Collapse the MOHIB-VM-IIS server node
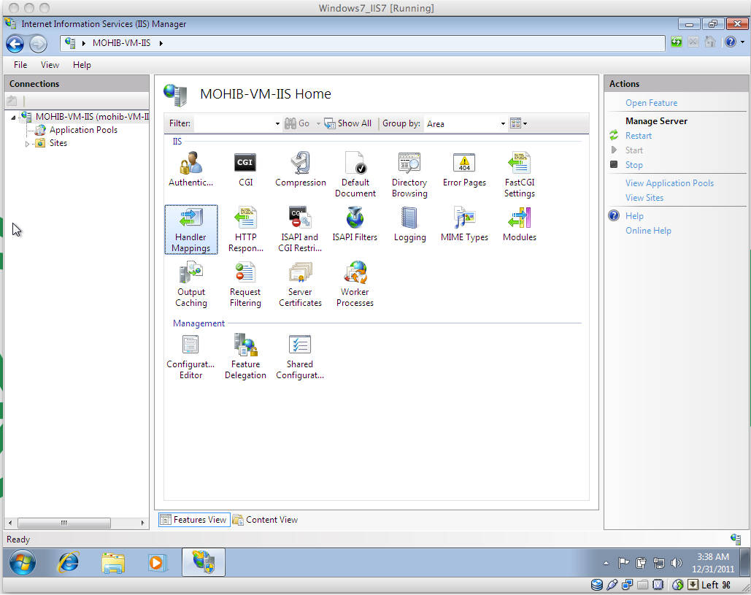This screenshot has height=595, width=751. point(13,117)
